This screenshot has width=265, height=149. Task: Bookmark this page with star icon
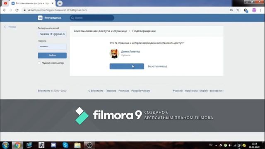point(238,10)
